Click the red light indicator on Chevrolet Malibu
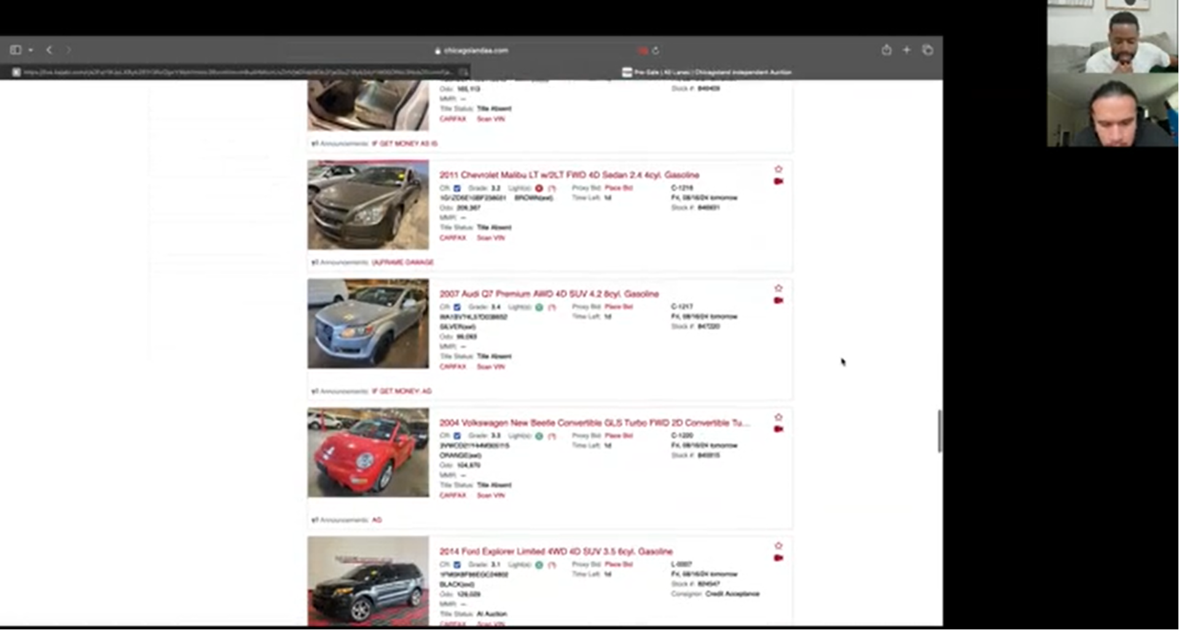Image resolution: width=1179 pixels, height=630 pixels. pyautogui.click(x=539, y=188)
